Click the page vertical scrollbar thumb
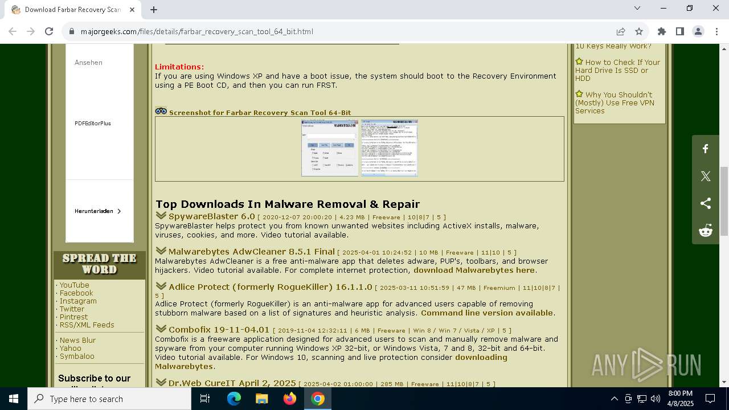The width and height of the screenshot is (729, 410). point(724,201)
